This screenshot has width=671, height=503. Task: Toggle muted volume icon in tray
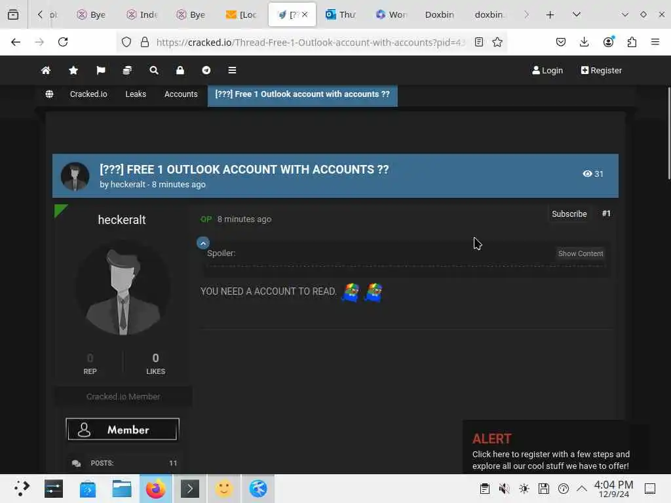point(504,489)
